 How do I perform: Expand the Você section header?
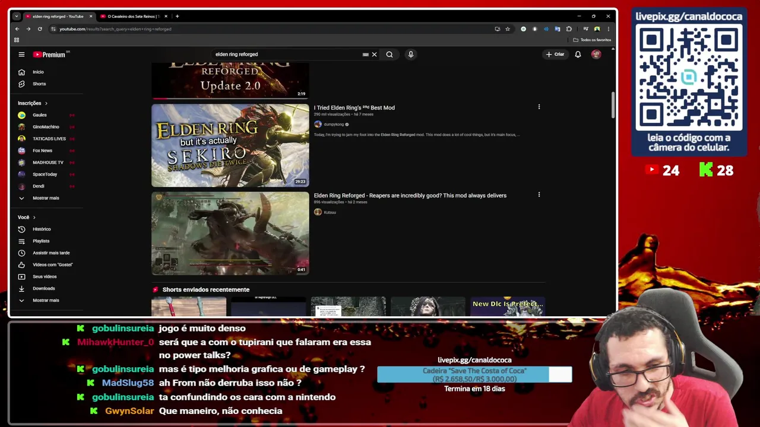pyautogui.click(x=27, y=217)
